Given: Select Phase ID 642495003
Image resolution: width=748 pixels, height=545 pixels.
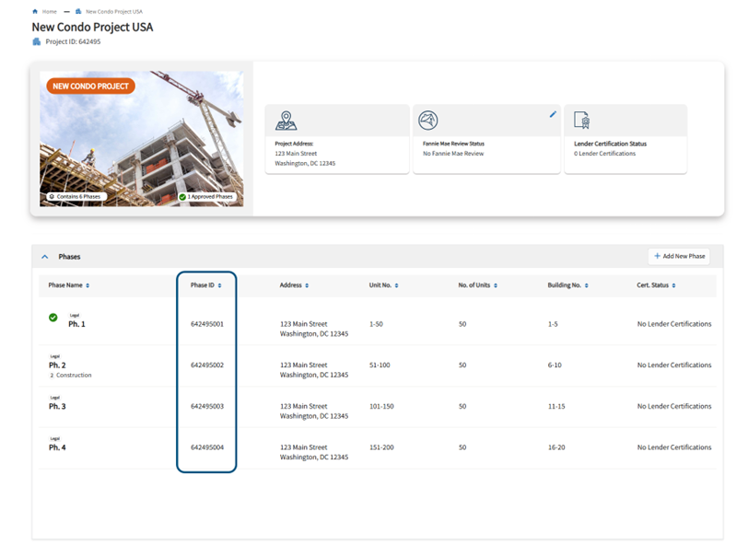Looking at the screenshot, I should coord(207,406).
